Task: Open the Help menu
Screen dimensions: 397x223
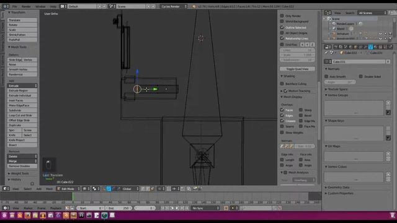Action: click(x=53, y=6)
